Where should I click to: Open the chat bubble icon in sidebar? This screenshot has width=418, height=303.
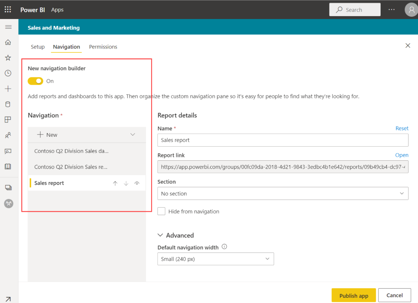click(x=8, y=151)
